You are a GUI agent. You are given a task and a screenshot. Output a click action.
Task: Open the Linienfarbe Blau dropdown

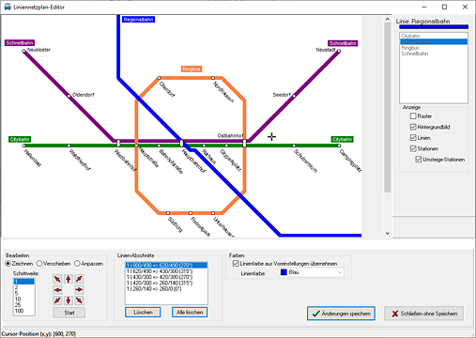tap(312, 272)
